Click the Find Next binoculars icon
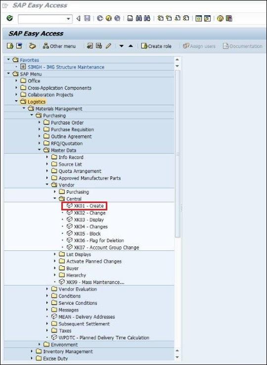The height and width of the screenshot is (365, 267). click(x=147, y=18)
